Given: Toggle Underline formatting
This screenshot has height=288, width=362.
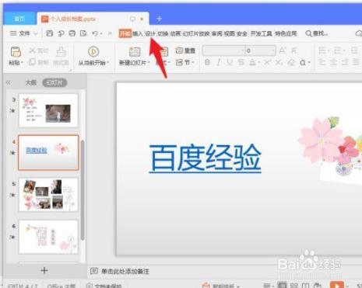Looking at the screenshot, I should pos(230,62).
